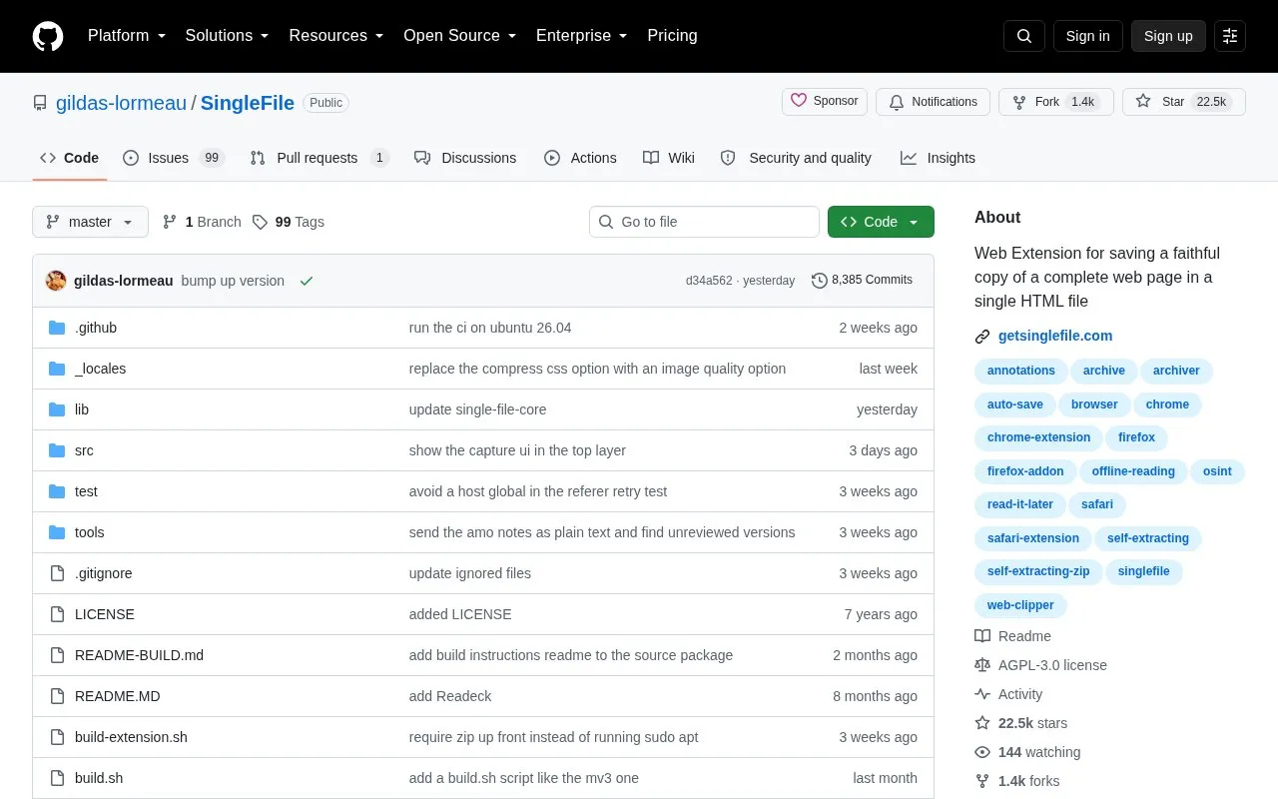This screenshot has width=1278, height=799.
Task: Click gildas-lormeau avatar in commit bar
Action: click(x=56, y=281)
